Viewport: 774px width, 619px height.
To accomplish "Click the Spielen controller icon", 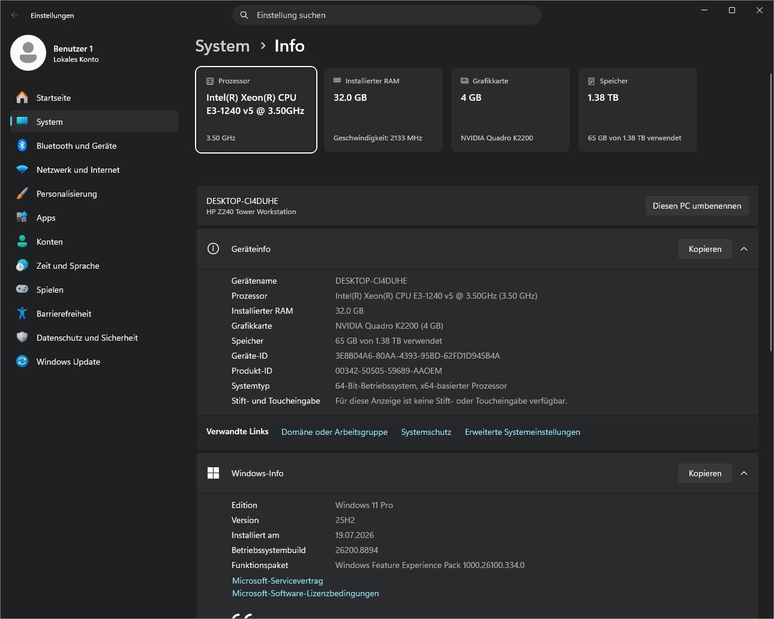I will point(22,289).
